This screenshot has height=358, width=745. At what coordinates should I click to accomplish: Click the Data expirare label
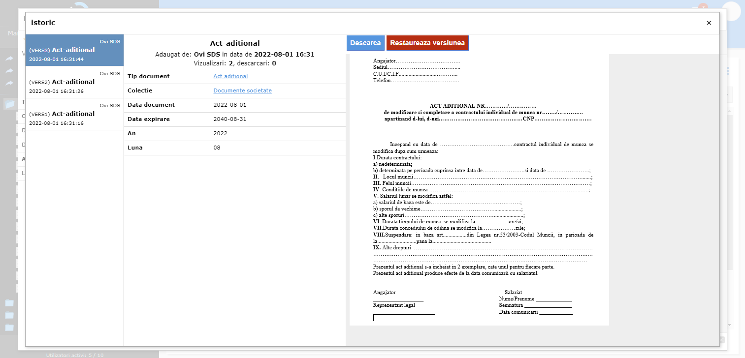tap(148, 119)
